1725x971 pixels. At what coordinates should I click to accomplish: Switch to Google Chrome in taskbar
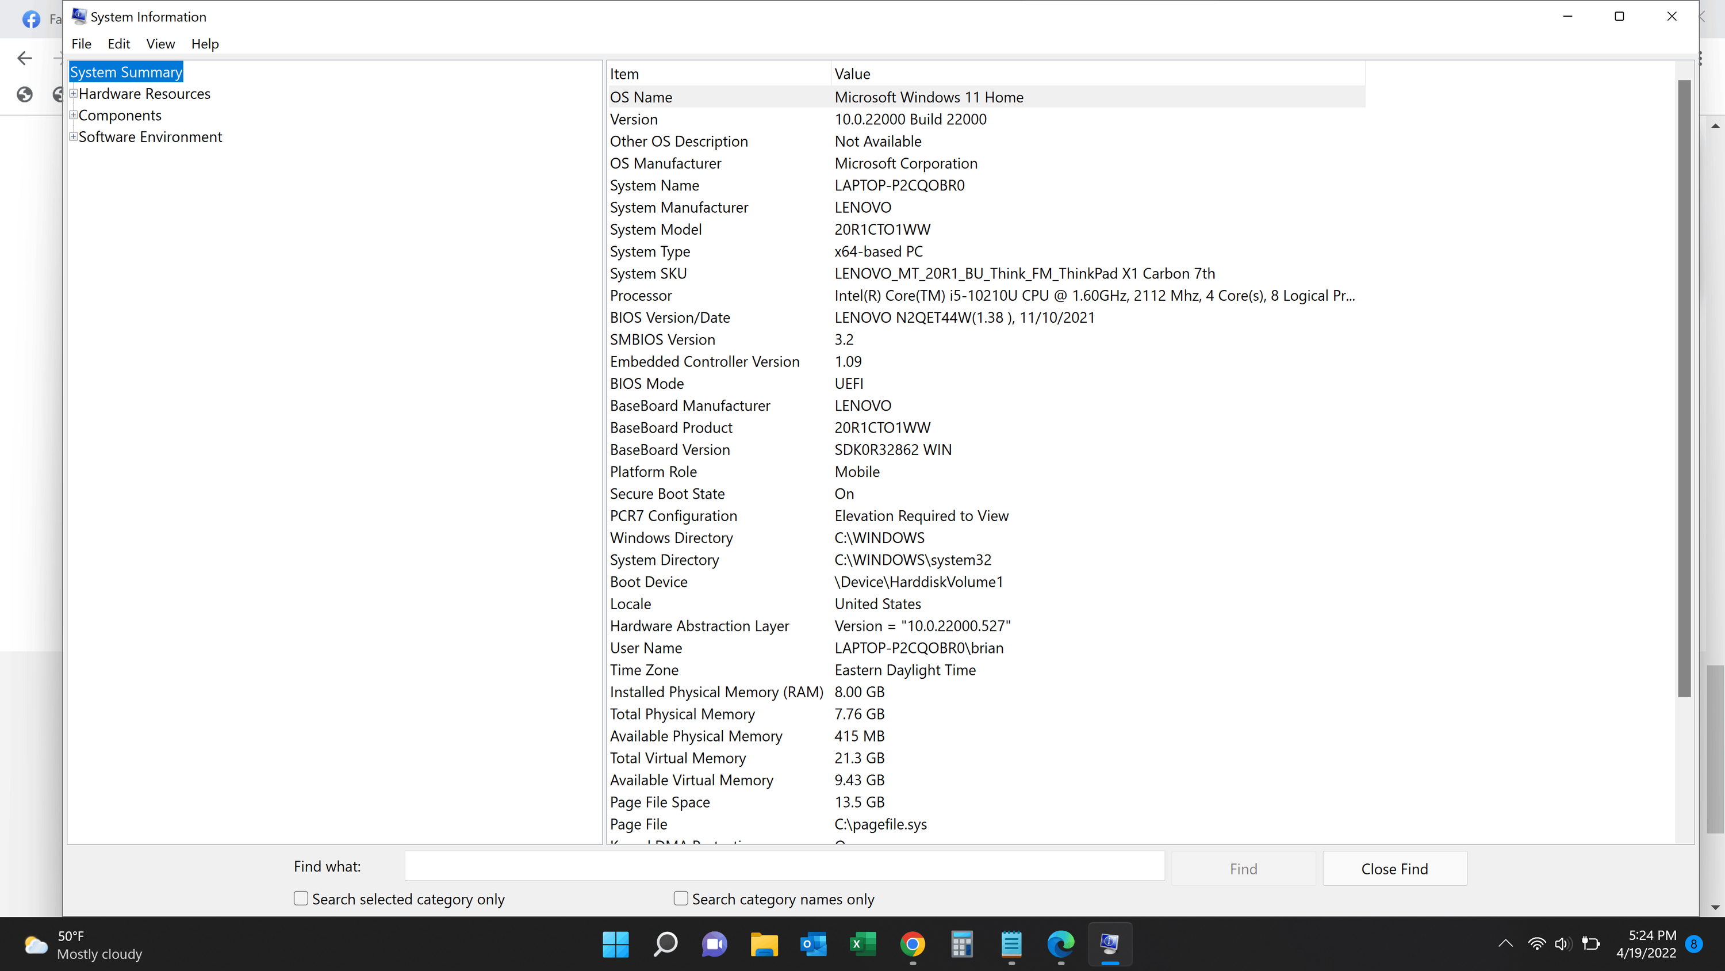point(912,944)
